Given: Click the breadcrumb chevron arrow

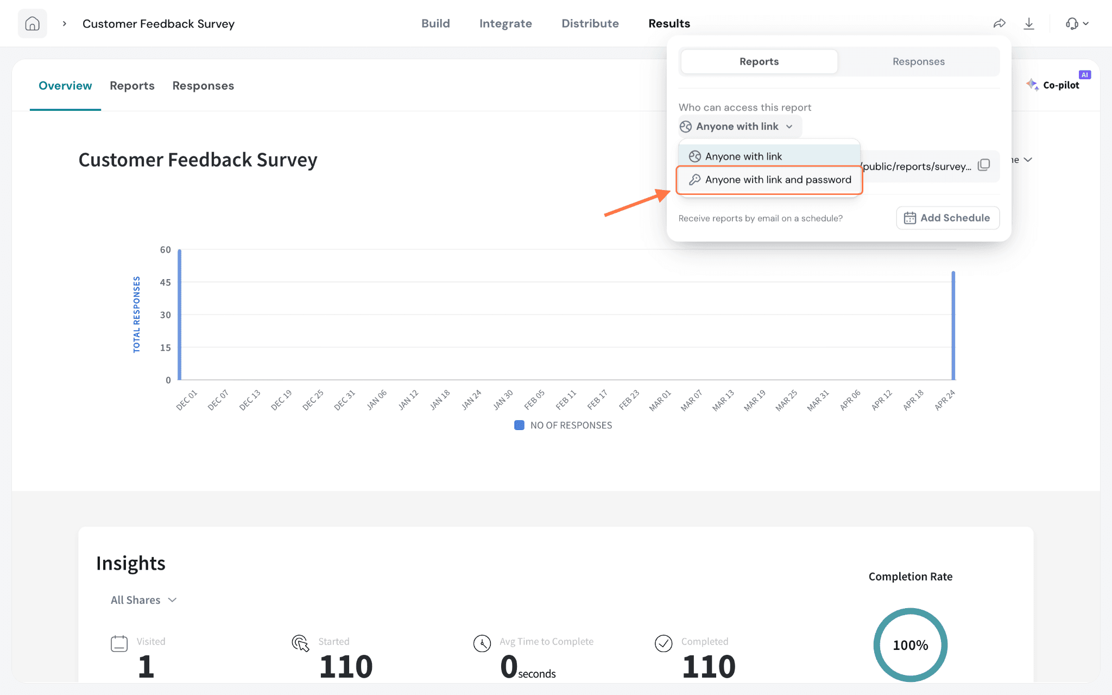Looking at the screenshot, I should pos(65,24).
